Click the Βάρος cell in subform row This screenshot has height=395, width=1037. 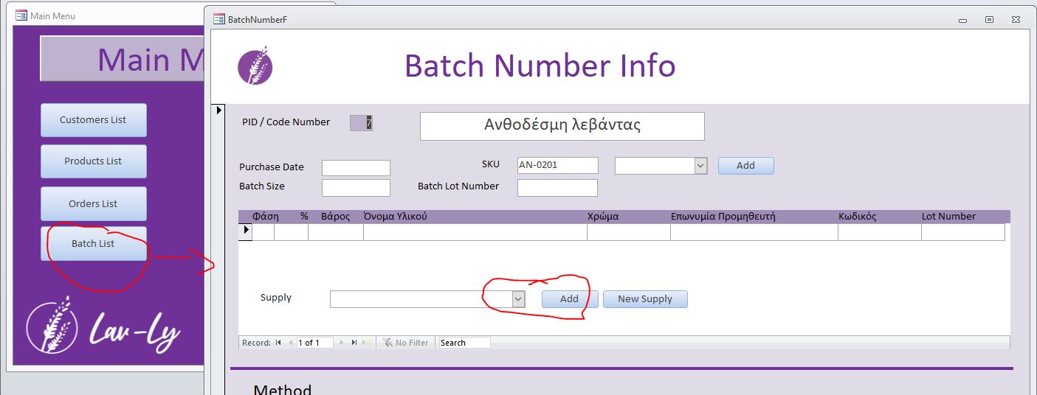coord(336,232)
